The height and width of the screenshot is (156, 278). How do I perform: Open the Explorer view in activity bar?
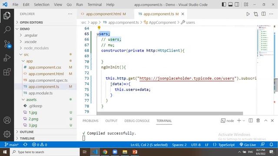(7, 16)
